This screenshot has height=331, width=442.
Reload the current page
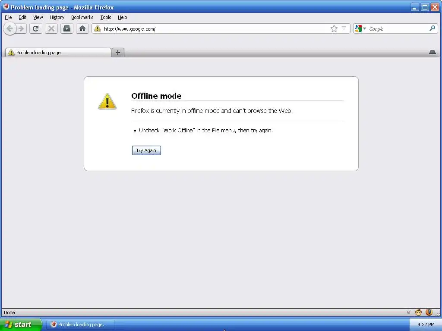coord(35,29)
